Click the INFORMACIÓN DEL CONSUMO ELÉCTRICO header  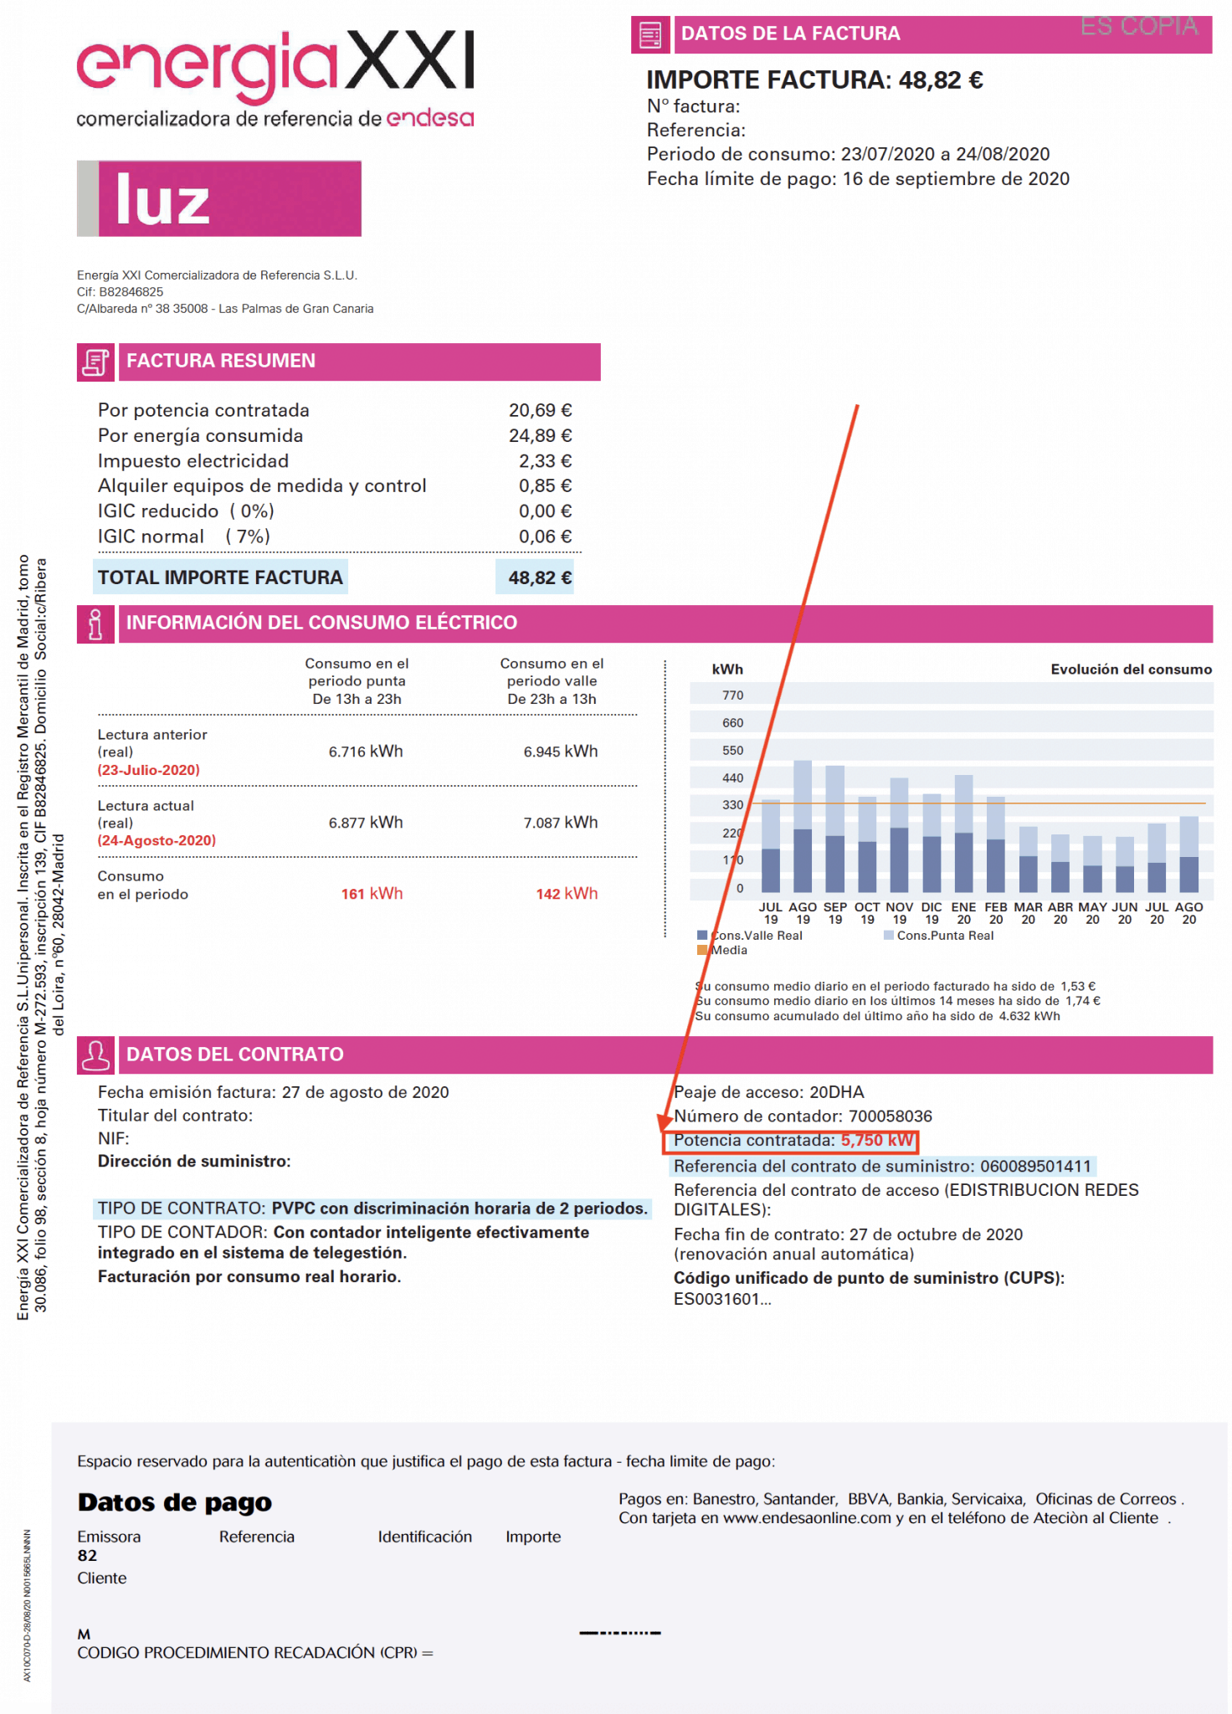(665, 624)
